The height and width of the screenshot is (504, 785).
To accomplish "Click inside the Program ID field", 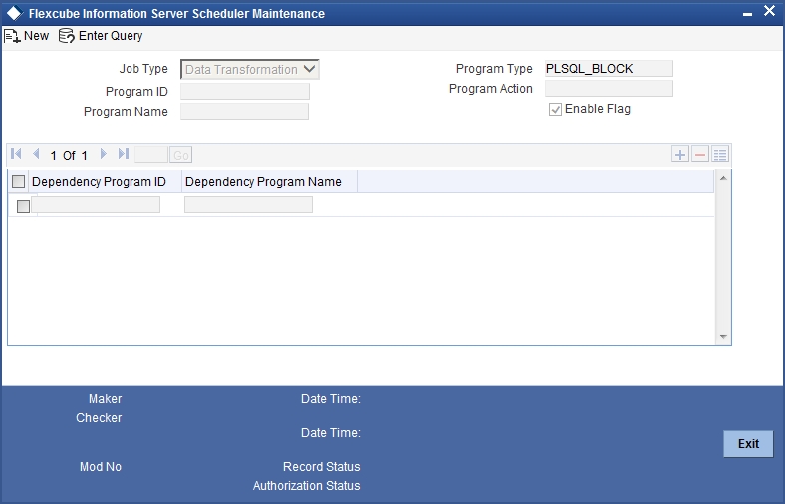I will coord(245,91).
